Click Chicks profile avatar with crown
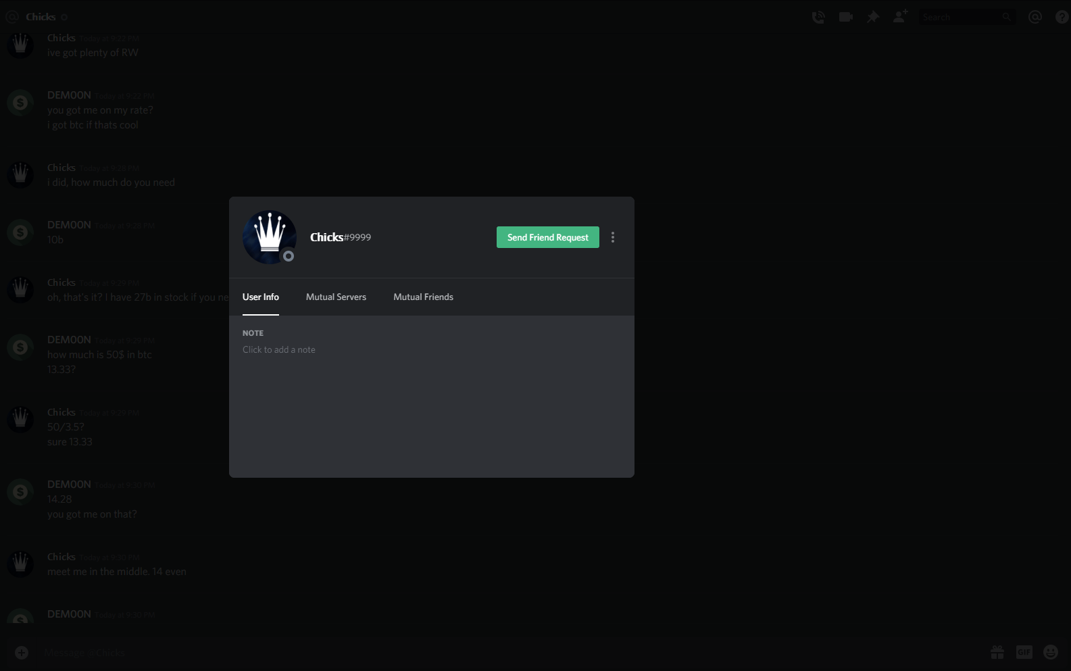 coord(270,237)
